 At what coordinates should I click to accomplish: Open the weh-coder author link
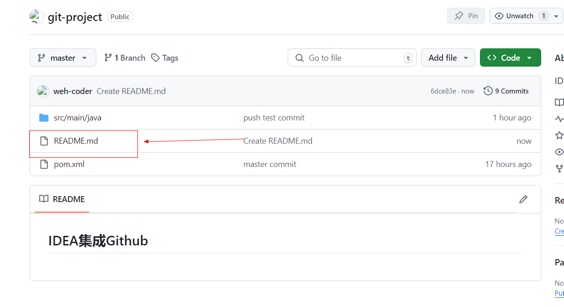[x=73, y=91]
